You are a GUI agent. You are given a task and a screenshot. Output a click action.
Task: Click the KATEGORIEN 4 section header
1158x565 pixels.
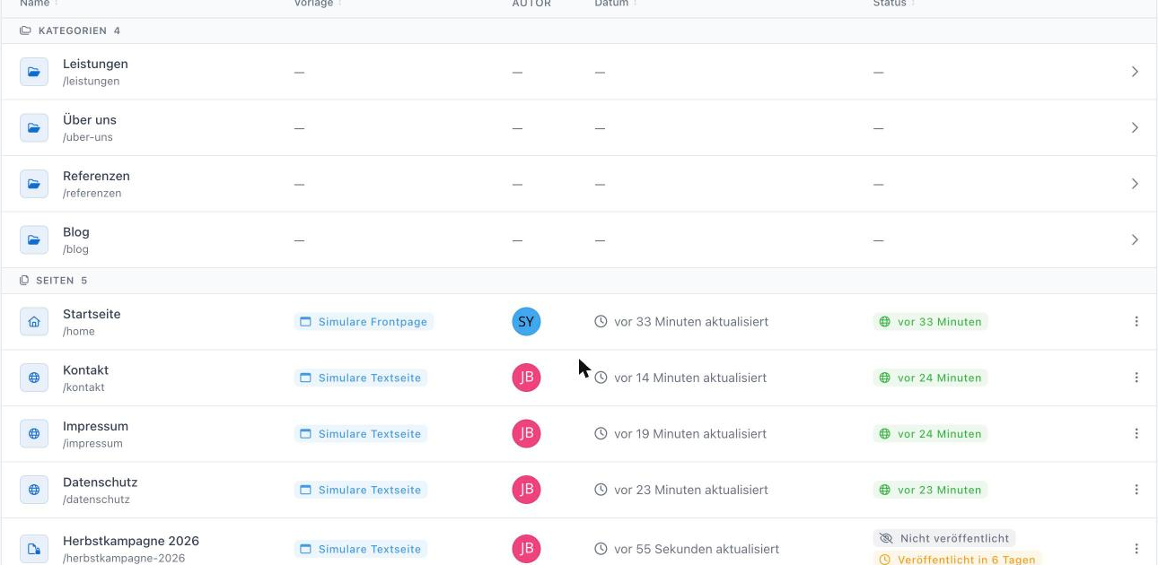[x=579, y=30]
